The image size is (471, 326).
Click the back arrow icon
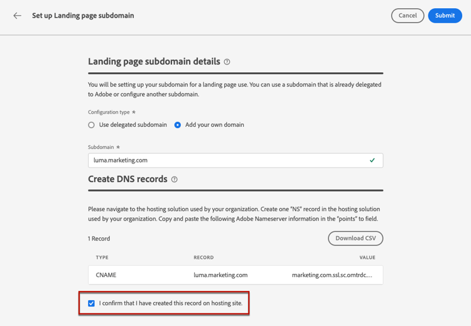(18, 16)
